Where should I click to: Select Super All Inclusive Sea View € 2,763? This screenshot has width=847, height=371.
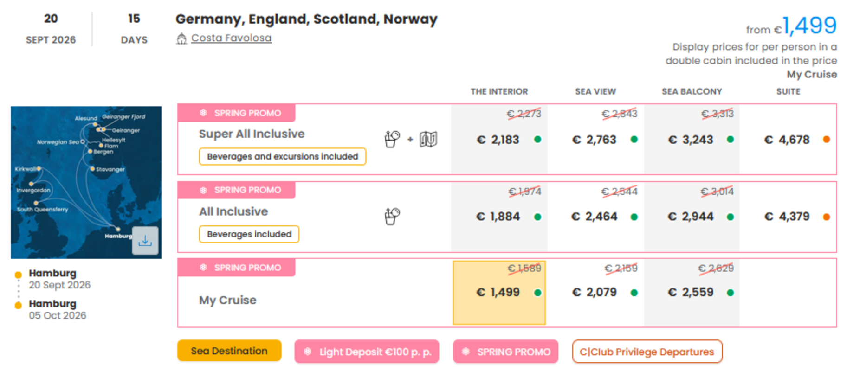(595, 140)
